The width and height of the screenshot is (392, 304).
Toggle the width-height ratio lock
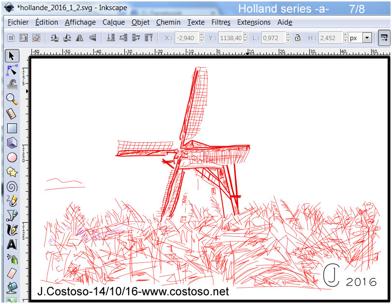[x=298, y=38]
